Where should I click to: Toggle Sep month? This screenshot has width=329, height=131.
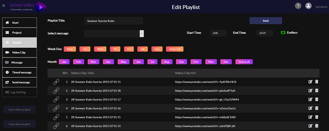pyautogui.click(x=181, y=62)
